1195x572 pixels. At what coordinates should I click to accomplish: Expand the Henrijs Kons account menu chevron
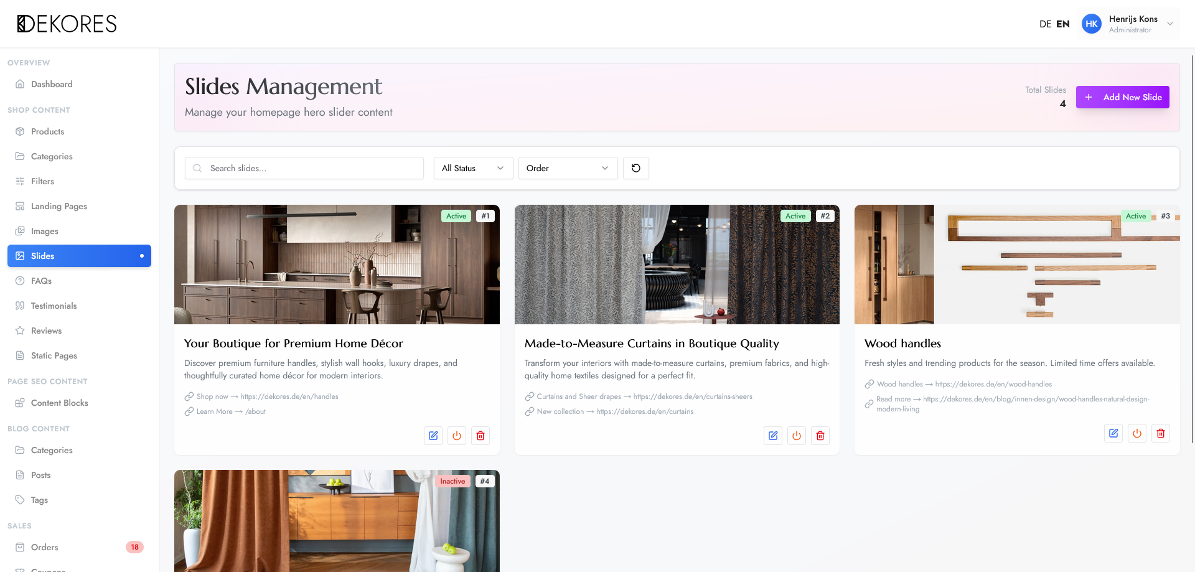(1170, 24)
